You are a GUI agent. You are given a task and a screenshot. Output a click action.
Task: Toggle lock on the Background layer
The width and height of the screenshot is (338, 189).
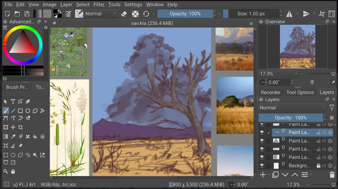point(318,165)
